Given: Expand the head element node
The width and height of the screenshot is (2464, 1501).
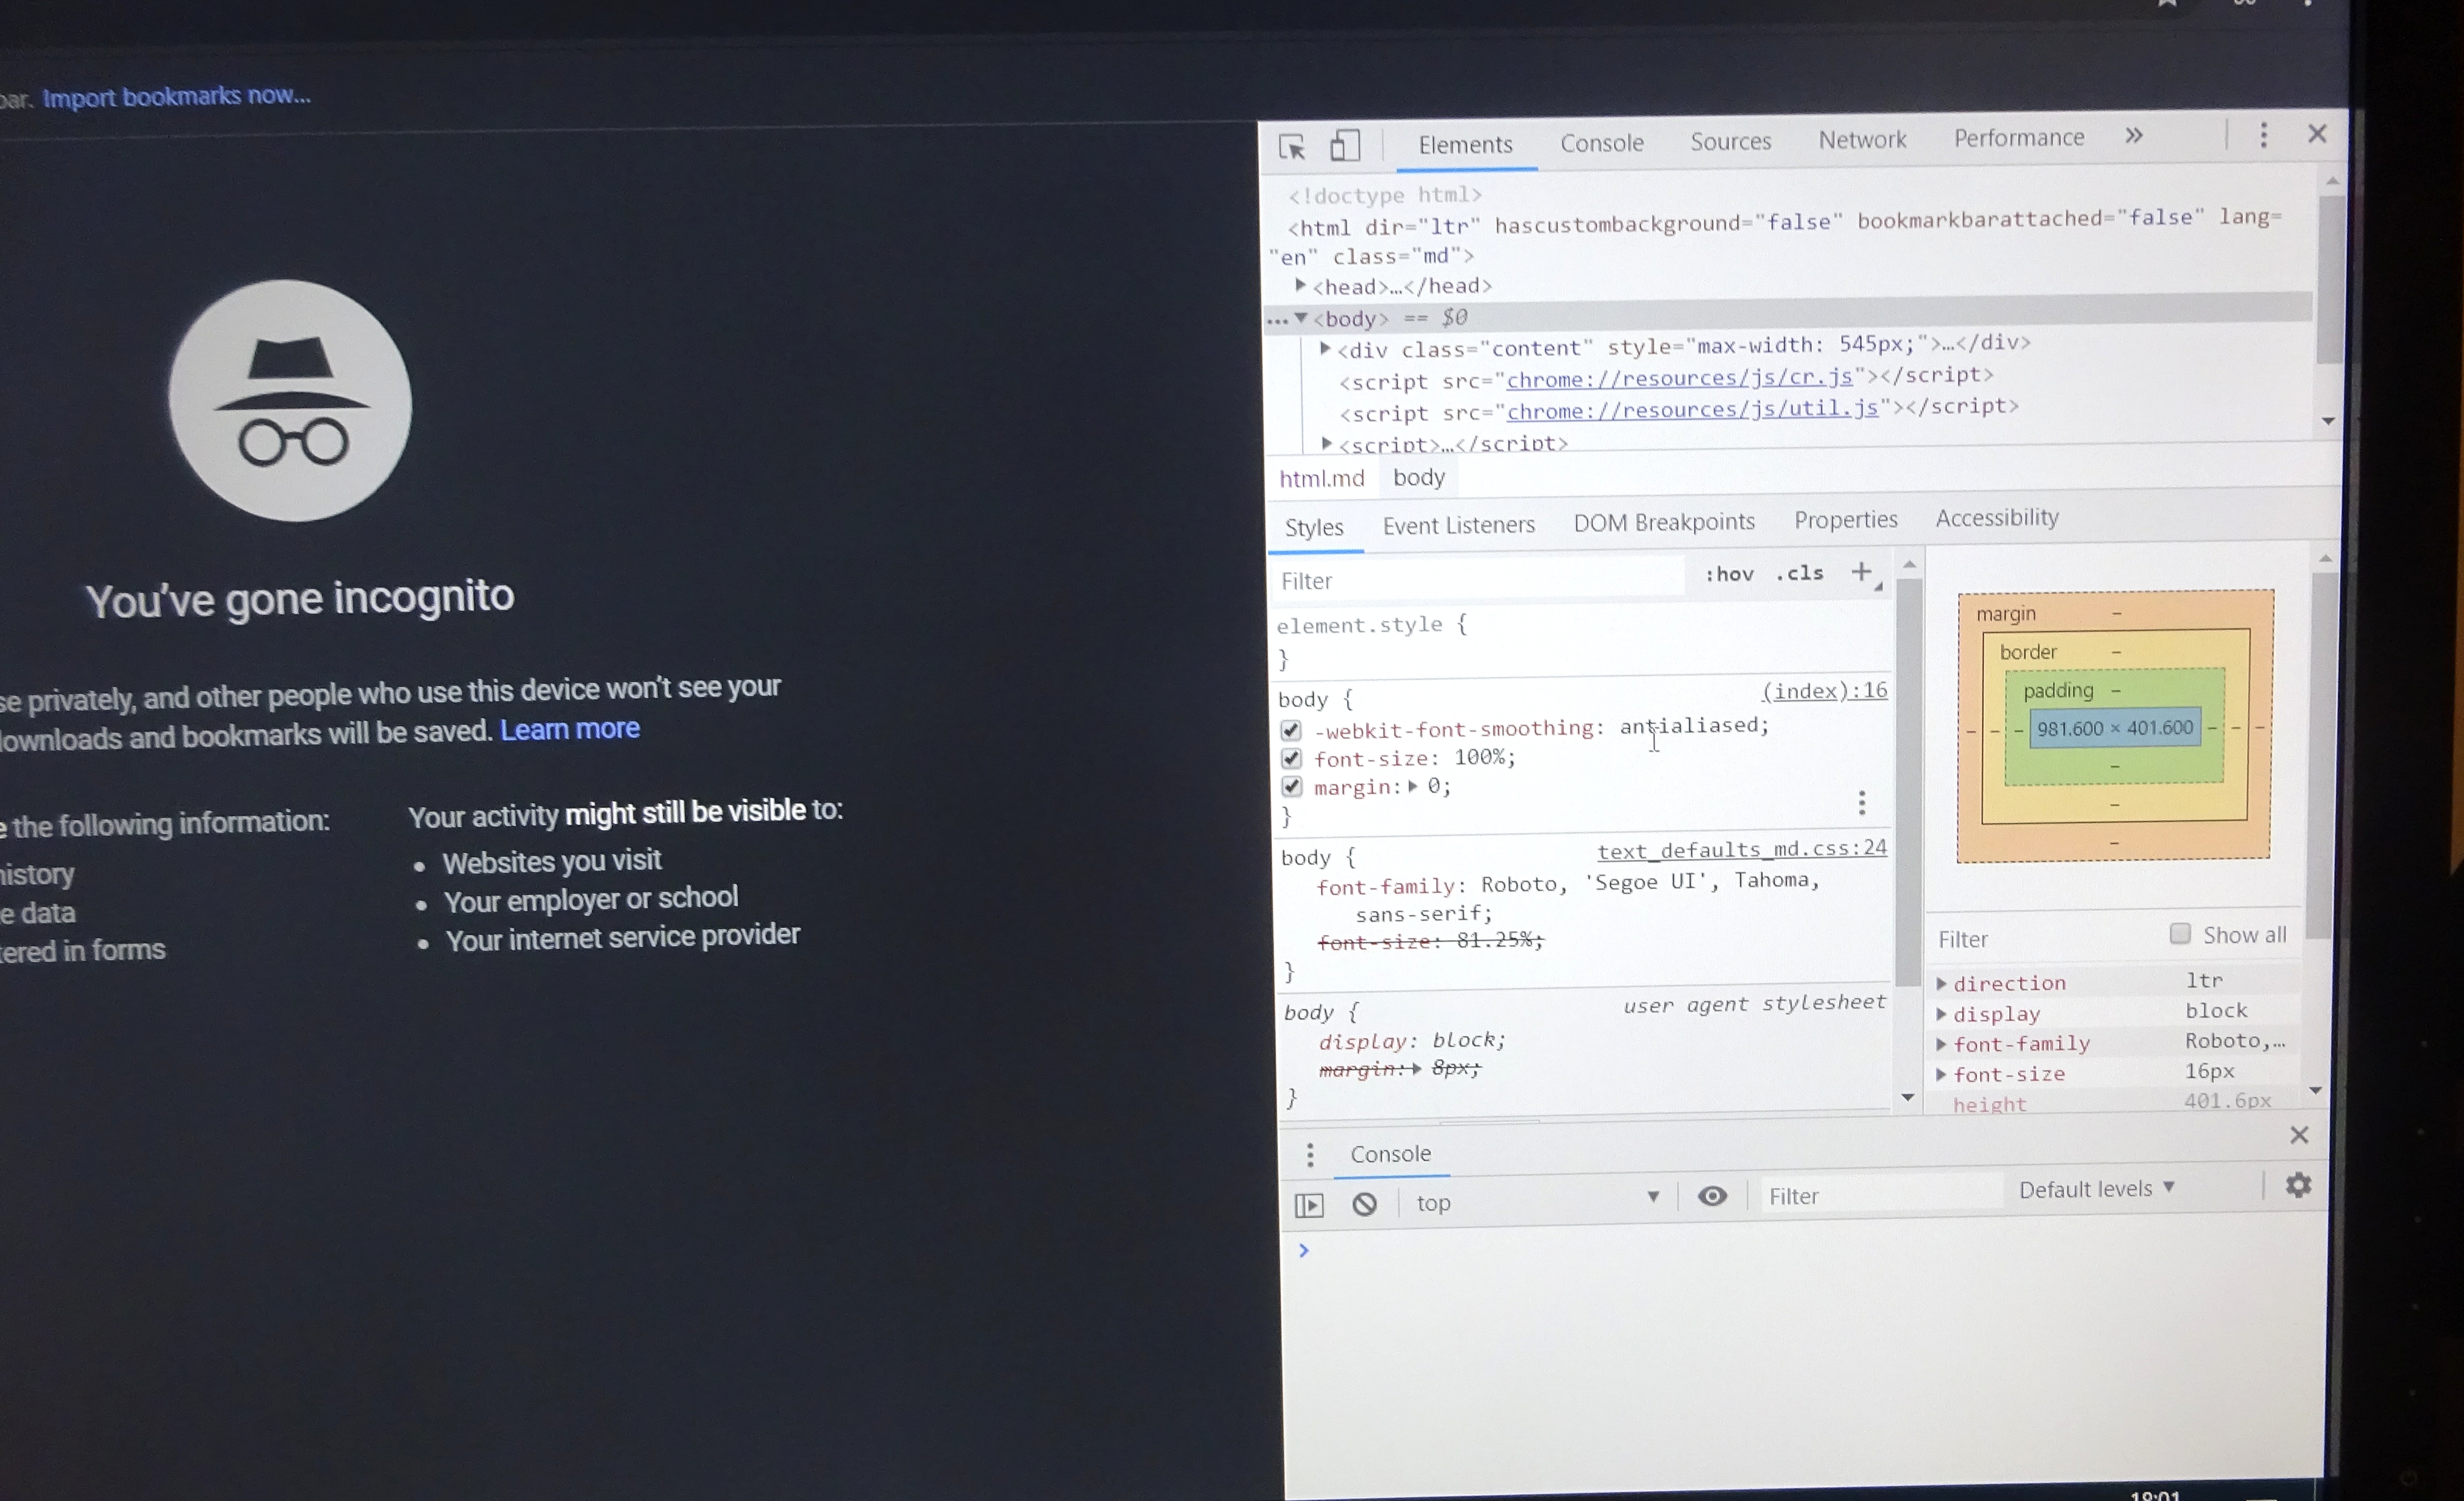Looking at the screenshot, I should (1300, 286).
